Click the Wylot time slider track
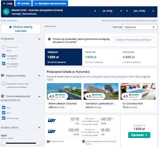The image size is (159, 147). 21,143
